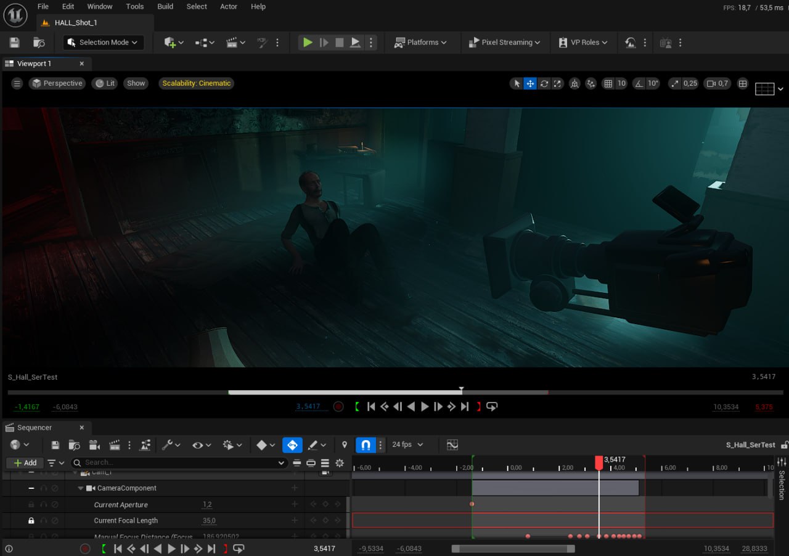Open the add actor (cube plus) menu
The image size is (789, 556).
[173, 43]
